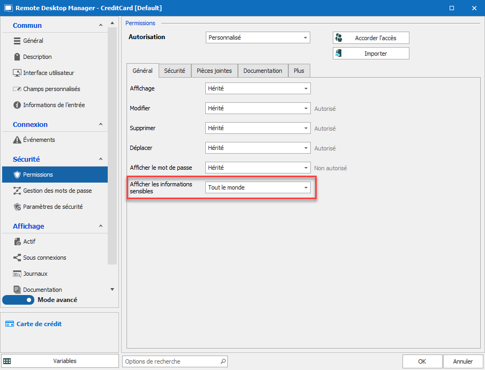
Task: Click the search magnifier icon in Options de recherche
Action: tap(223, 361)
